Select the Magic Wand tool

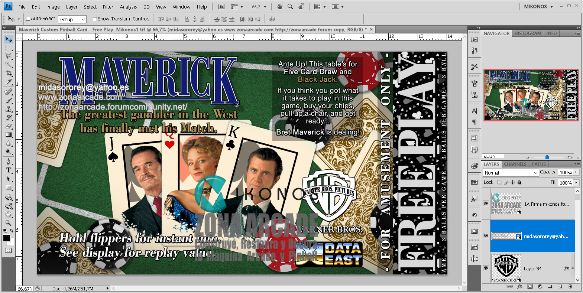coord(8,65)
